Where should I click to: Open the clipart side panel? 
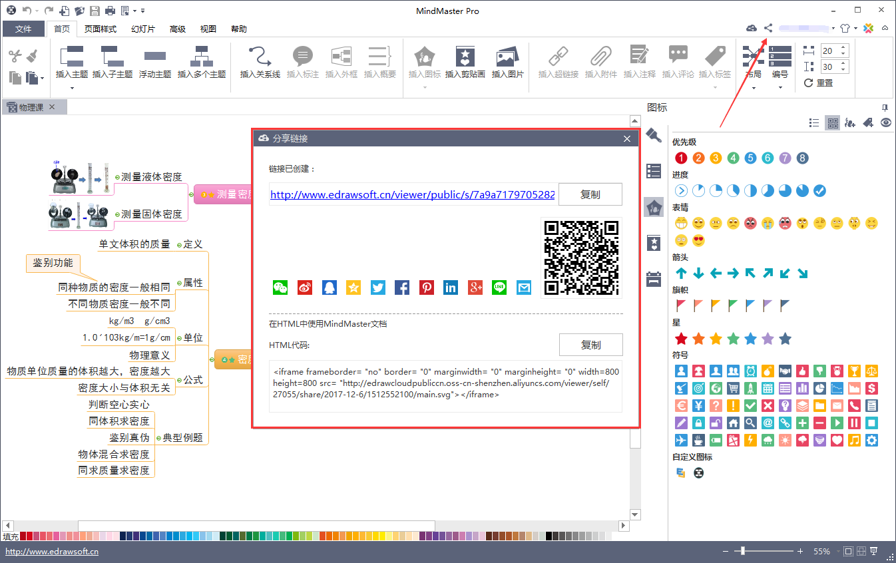coord(654,243)
